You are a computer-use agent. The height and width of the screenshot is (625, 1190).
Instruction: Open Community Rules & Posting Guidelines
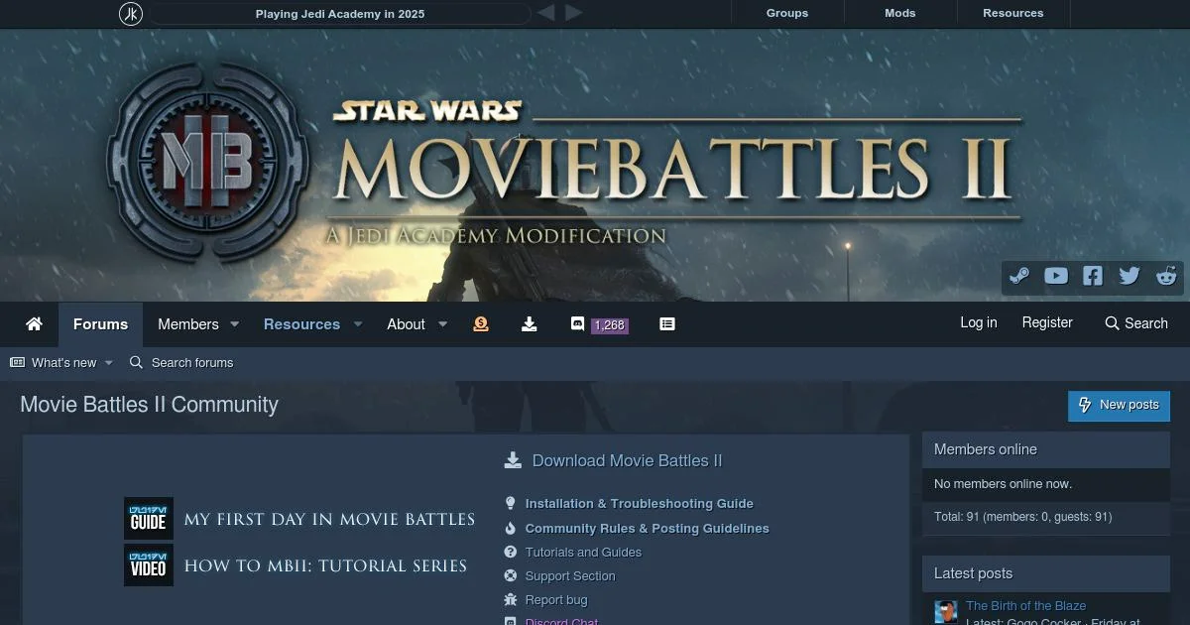648,529
